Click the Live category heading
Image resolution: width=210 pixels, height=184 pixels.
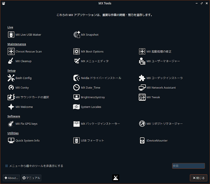click(x=10, y=27)
